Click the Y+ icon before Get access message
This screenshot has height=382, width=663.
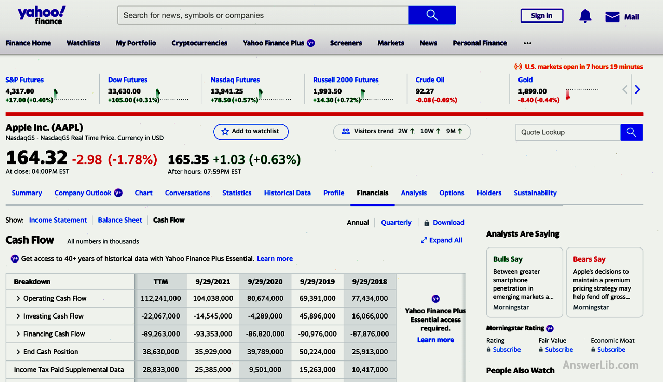point(14,259)
